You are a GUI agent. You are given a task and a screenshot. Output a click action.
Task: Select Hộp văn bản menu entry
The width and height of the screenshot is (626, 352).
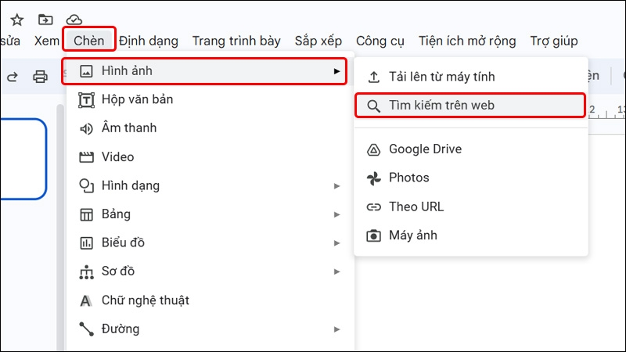click(x=210, y=99)
